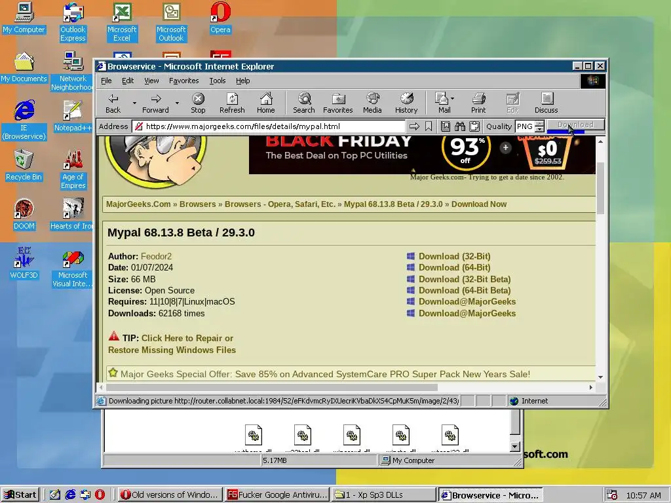Open the Mail button dropdown arrow

coord(453,99)
